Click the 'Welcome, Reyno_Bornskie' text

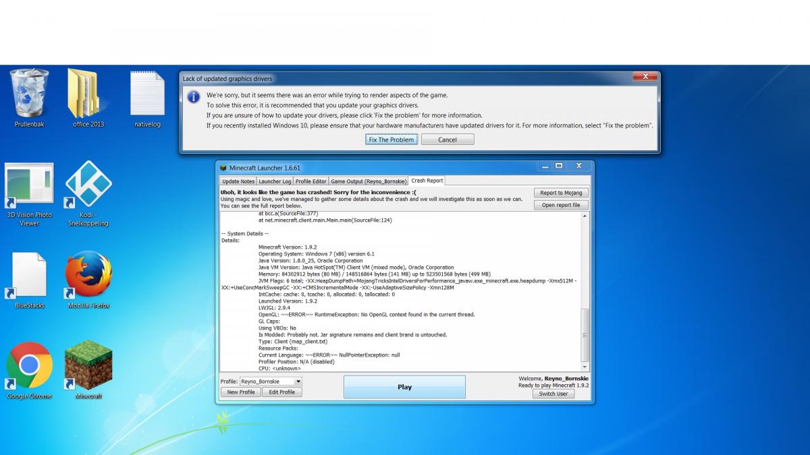coord(553,379)
